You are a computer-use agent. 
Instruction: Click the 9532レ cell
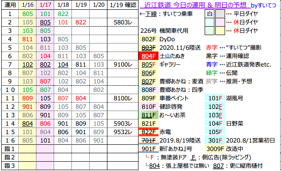123,132
